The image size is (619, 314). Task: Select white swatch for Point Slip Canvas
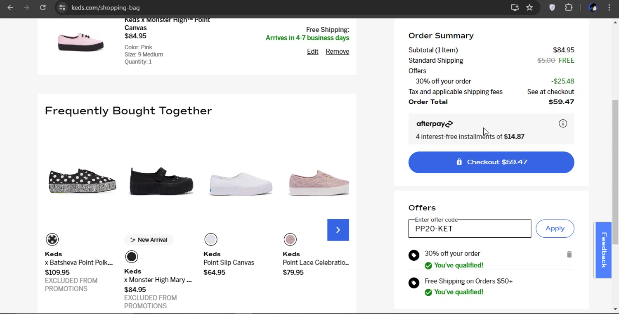pyautogui.click(x=211, y=239)
